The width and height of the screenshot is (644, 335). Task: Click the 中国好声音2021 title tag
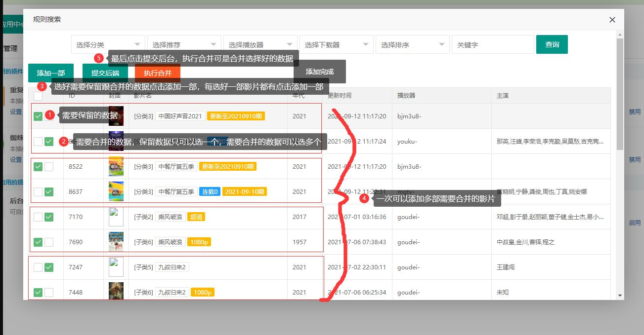click(180, 116)
